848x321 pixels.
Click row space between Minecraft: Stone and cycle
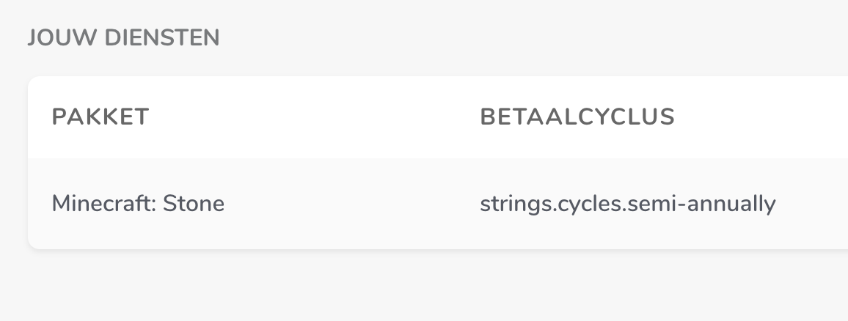[x=352, y=203]
